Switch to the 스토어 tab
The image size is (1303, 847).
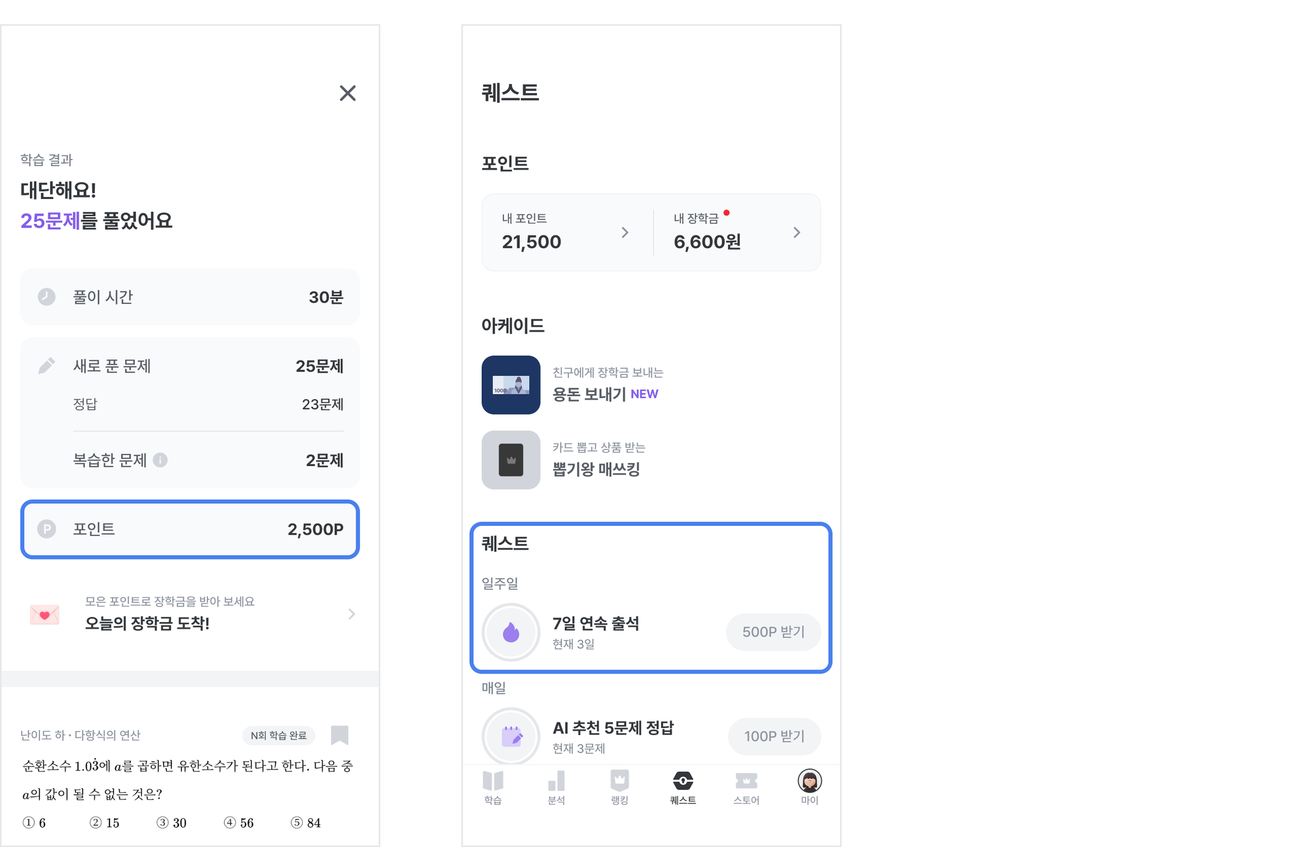coord(746,788)
